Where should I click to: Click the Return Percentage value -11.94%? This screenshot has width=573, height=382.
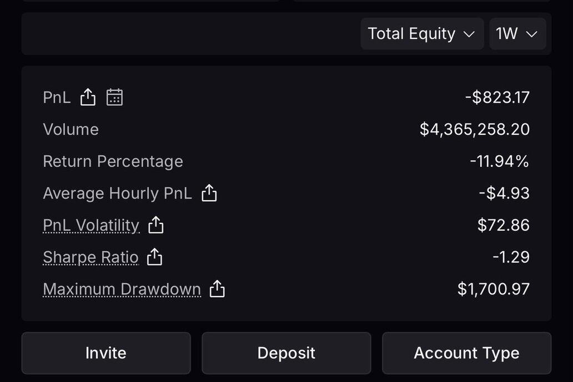[x=500, y=161]
